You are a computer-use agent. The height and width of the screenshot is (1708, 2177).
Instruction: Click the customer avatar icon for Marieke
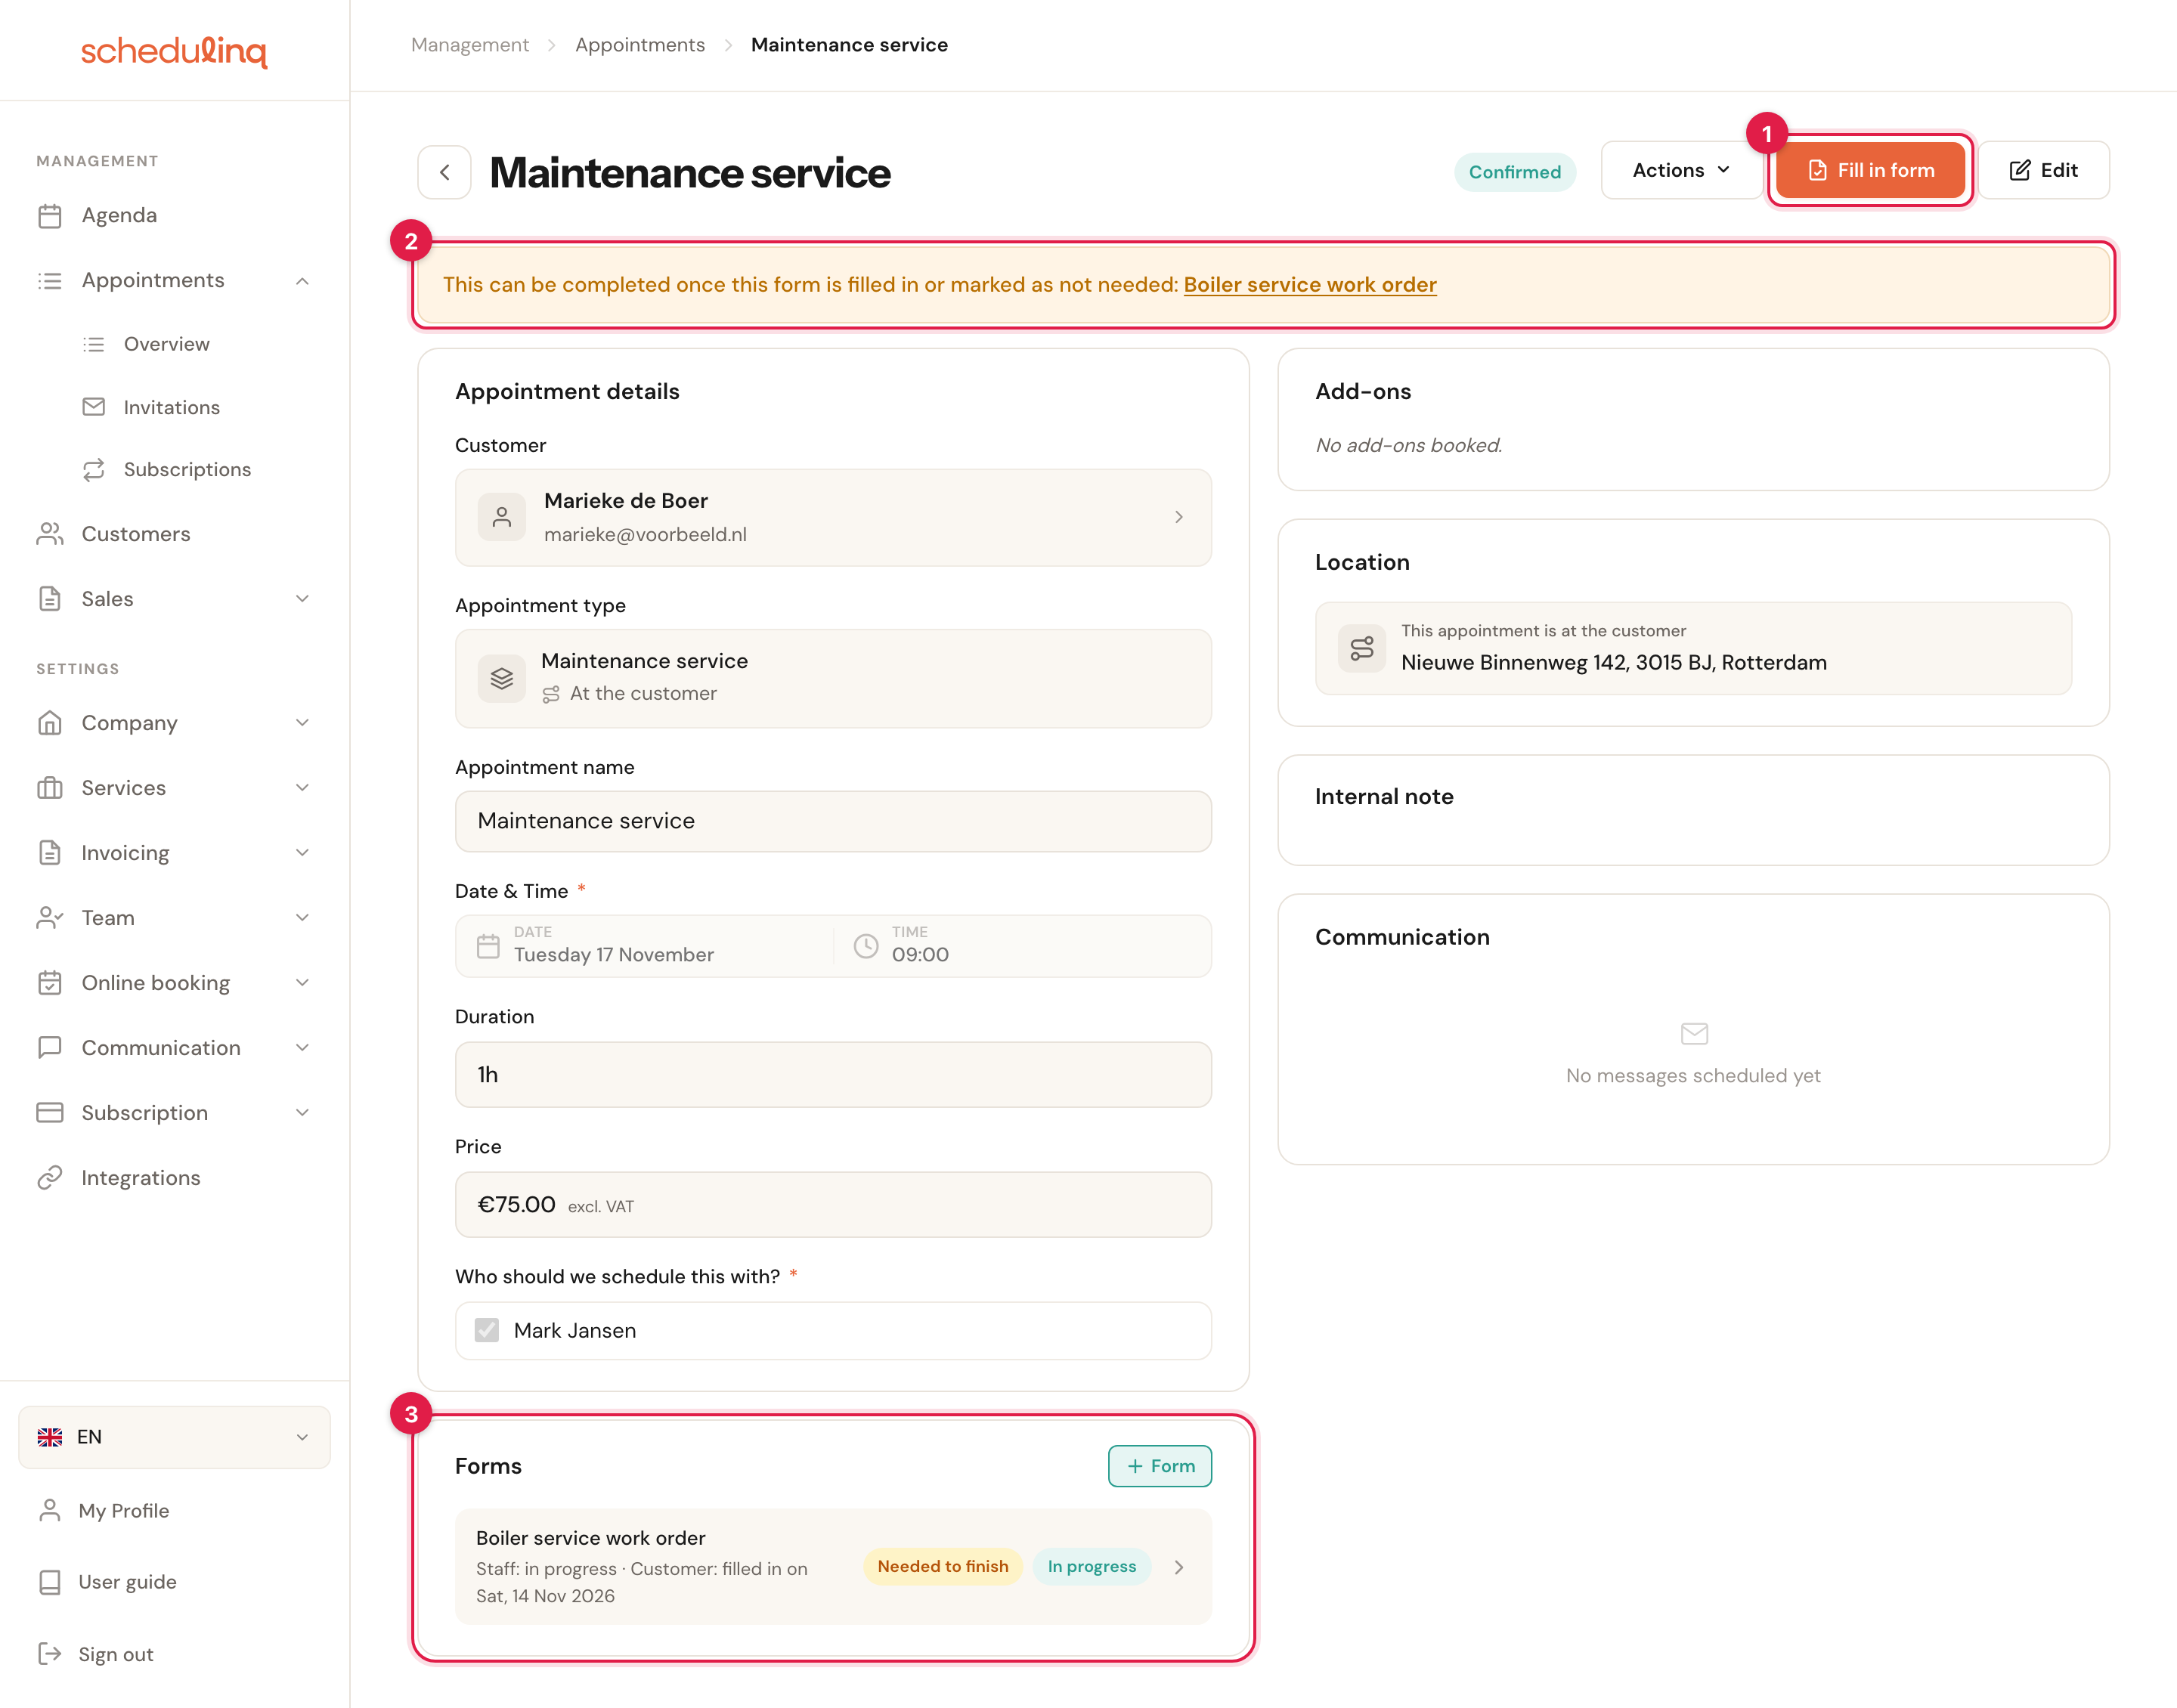click(502, 517)
